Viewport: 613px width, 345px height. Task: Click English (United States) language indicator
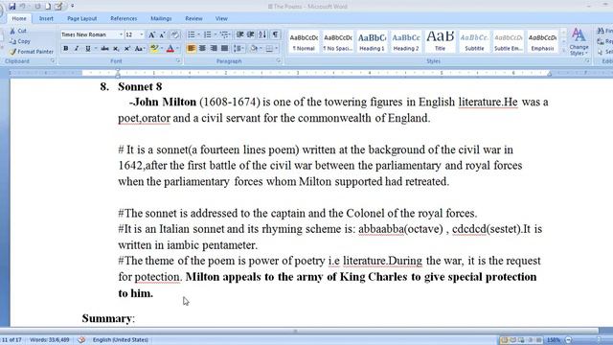pyautogui.click(x=121, y=340)
